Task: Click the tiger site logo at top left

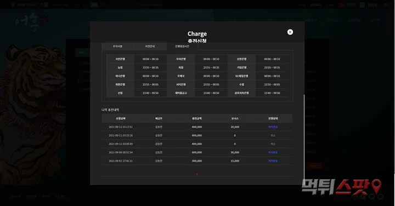Action: tap(31, 22)
